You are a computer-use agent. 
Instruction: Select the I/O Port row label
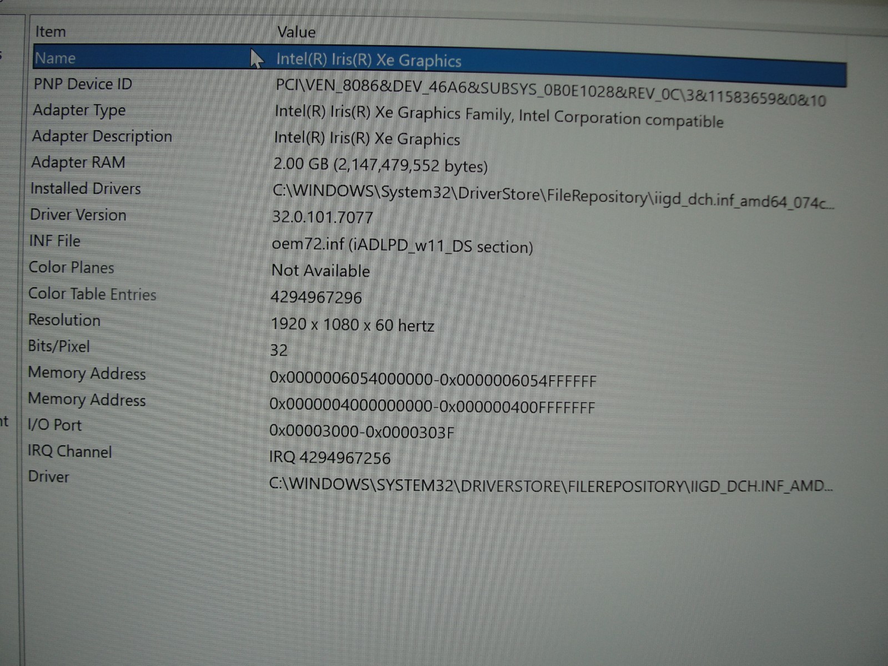(x=54, y=425)
